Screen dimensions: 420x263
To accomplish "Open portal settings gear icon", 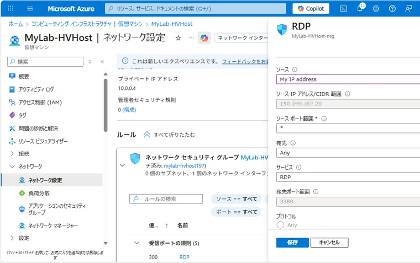I will click(376, 8).
